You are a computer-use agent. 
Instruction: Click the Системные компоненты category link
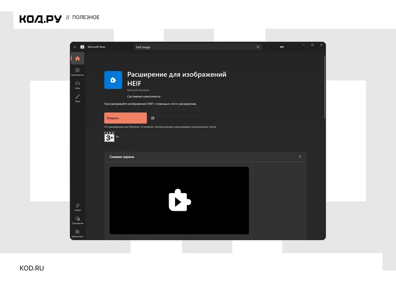(143, 96)
